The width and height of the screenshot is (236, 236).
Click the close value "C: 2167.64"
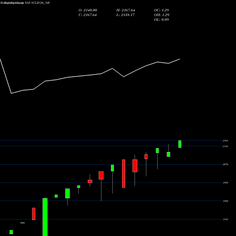point(87,15)
